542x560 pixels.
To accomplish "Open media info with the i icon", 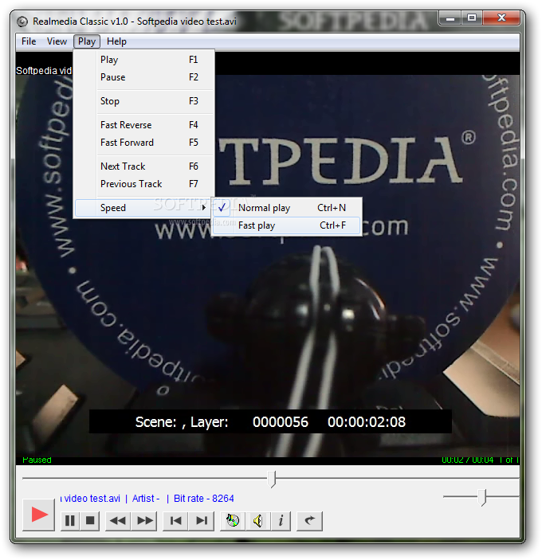I will [x=281, y=521].
